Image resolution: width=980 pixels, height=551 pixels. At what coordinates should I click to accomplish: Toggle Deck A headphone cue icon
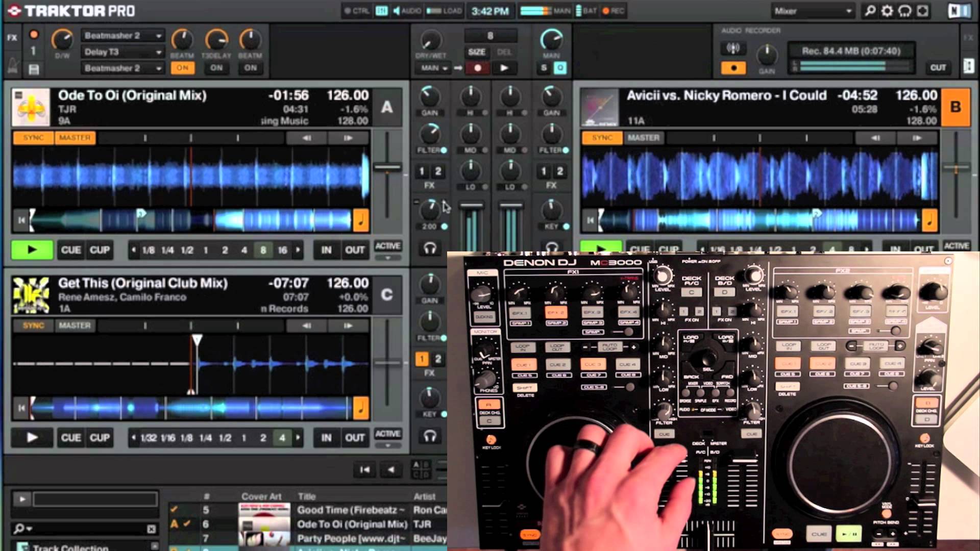point(430,248)
